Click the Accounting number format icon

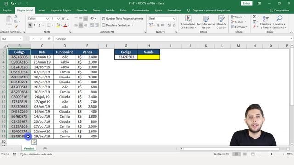point(151,25)
